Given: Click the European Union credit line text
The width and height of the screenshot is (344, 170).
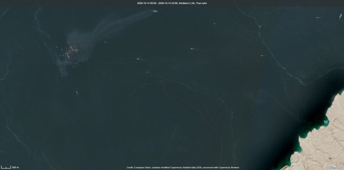Looking at the screenshot, I should tap(183, 167).
